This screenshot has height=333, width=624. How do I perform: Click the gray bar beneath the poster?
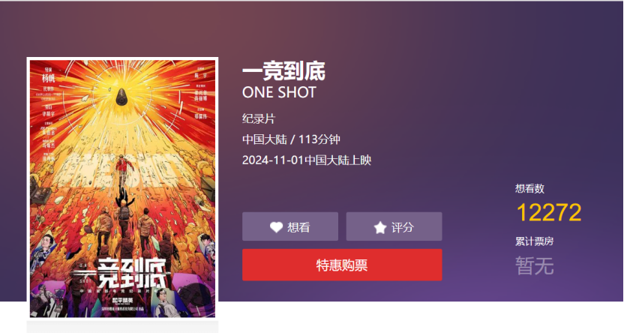click(122, 327)
